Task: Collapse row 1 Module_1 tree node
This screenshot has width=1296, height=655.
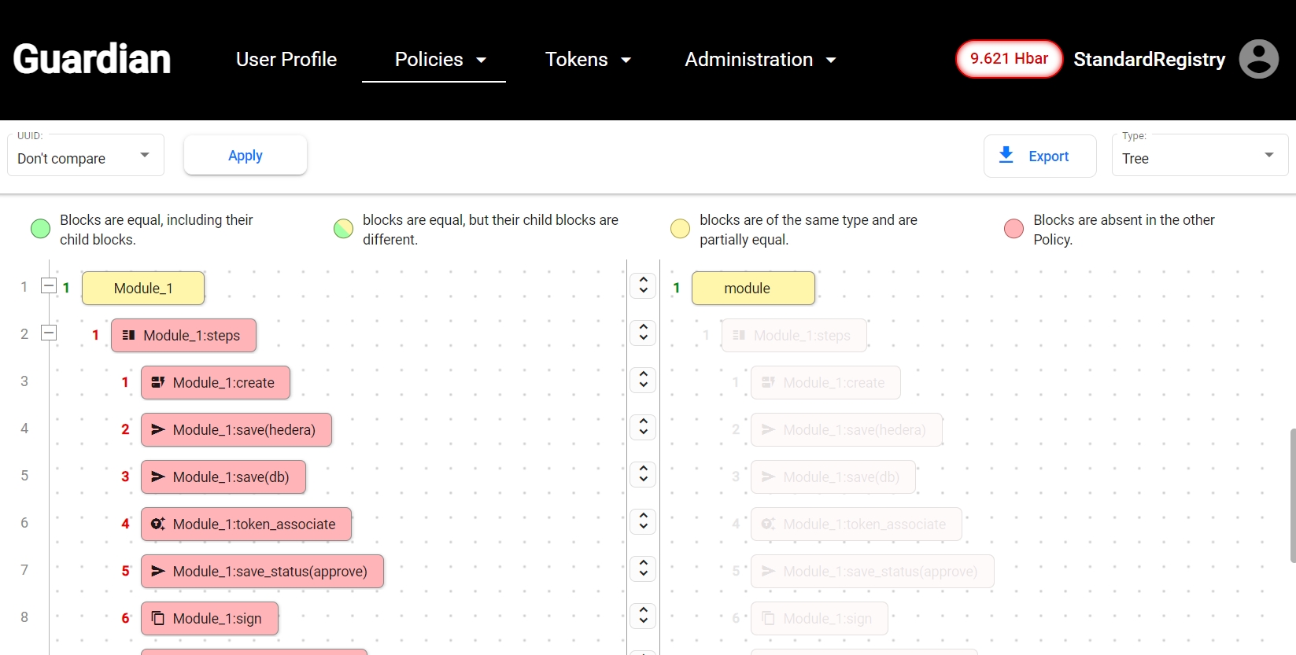Action: [49, 286]
